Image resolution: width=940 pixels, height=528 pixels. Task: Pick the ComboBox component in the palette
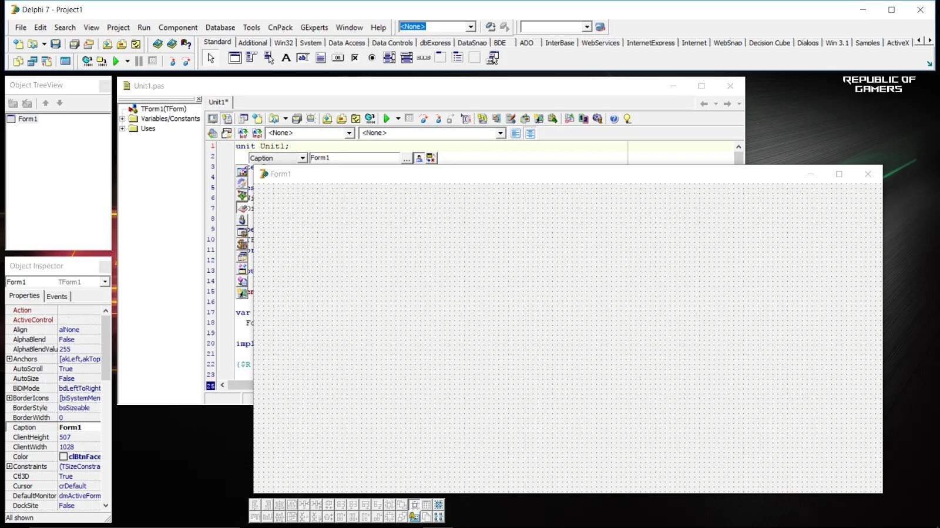pyautogui.click(x=407, y=57)
